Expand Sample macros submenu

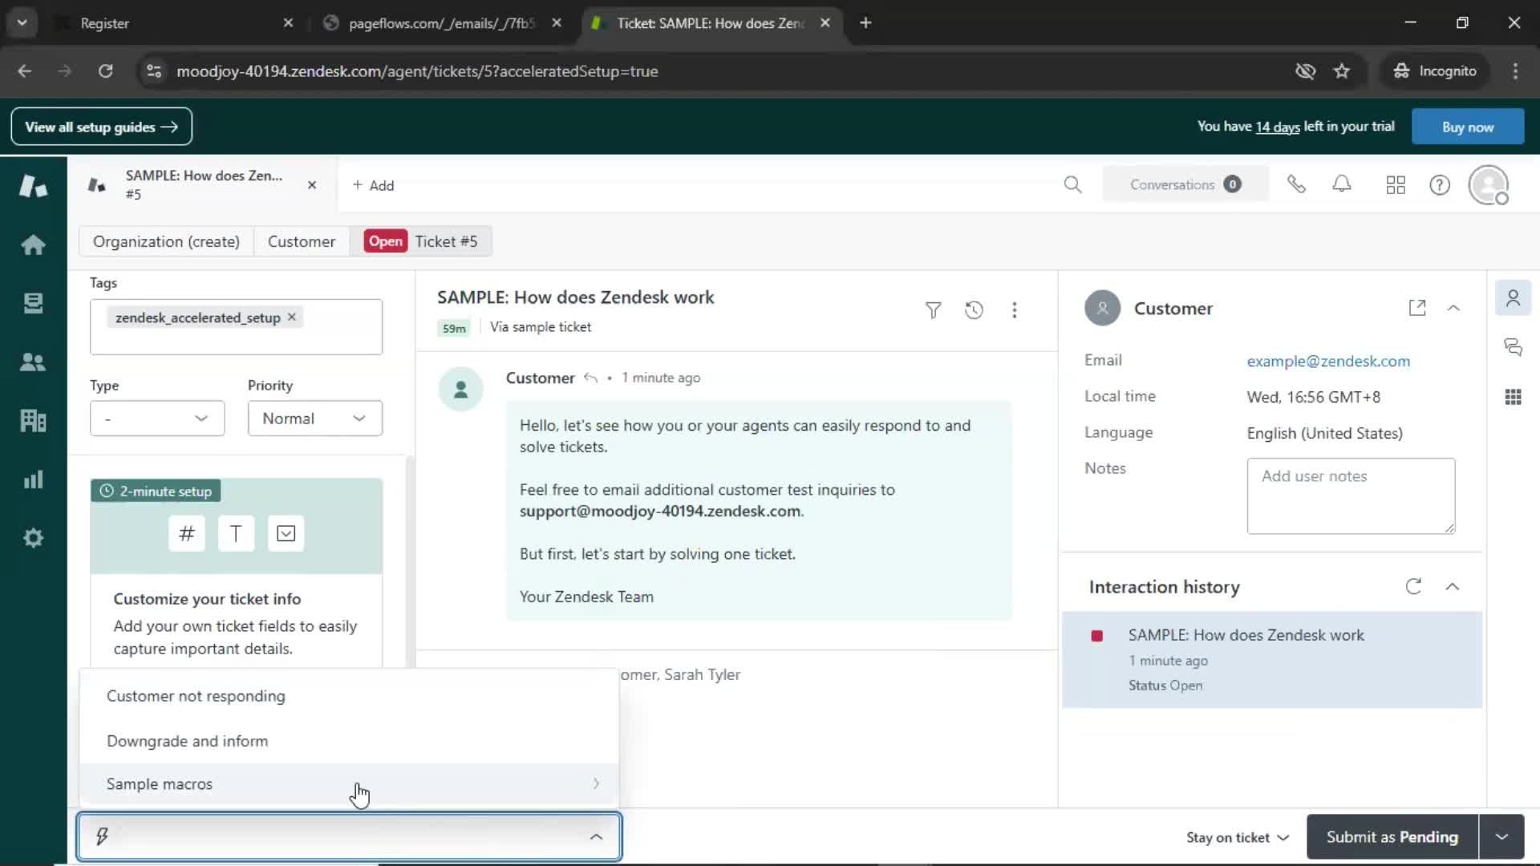349,784
